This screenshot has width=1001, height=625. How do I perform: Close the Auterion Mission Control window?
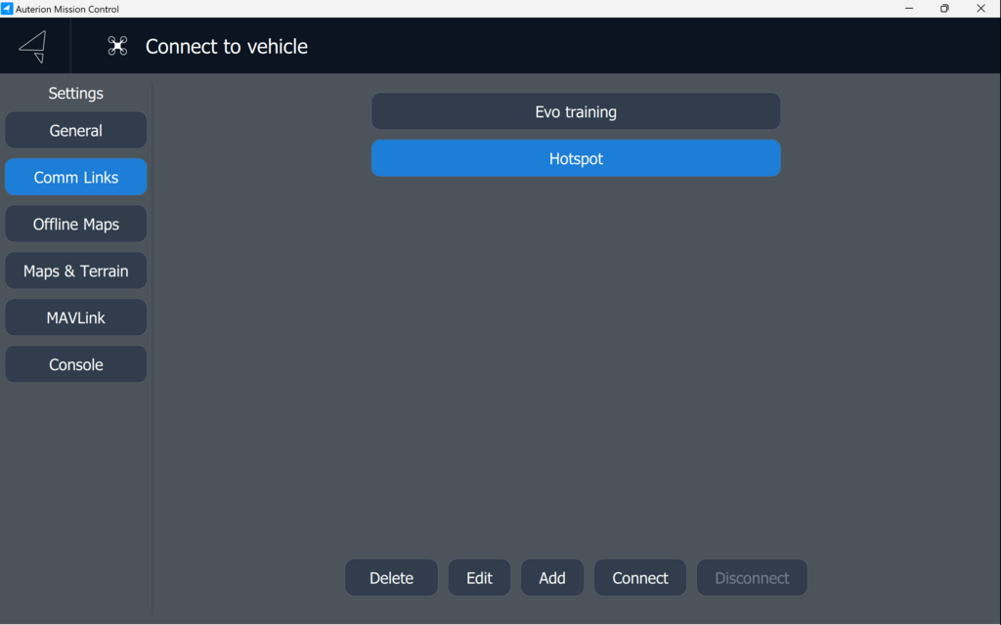(980, 9)
